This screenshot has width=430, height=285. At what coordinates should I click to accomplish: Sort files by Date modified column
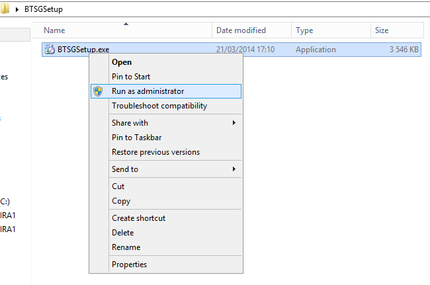click(241, 30)
